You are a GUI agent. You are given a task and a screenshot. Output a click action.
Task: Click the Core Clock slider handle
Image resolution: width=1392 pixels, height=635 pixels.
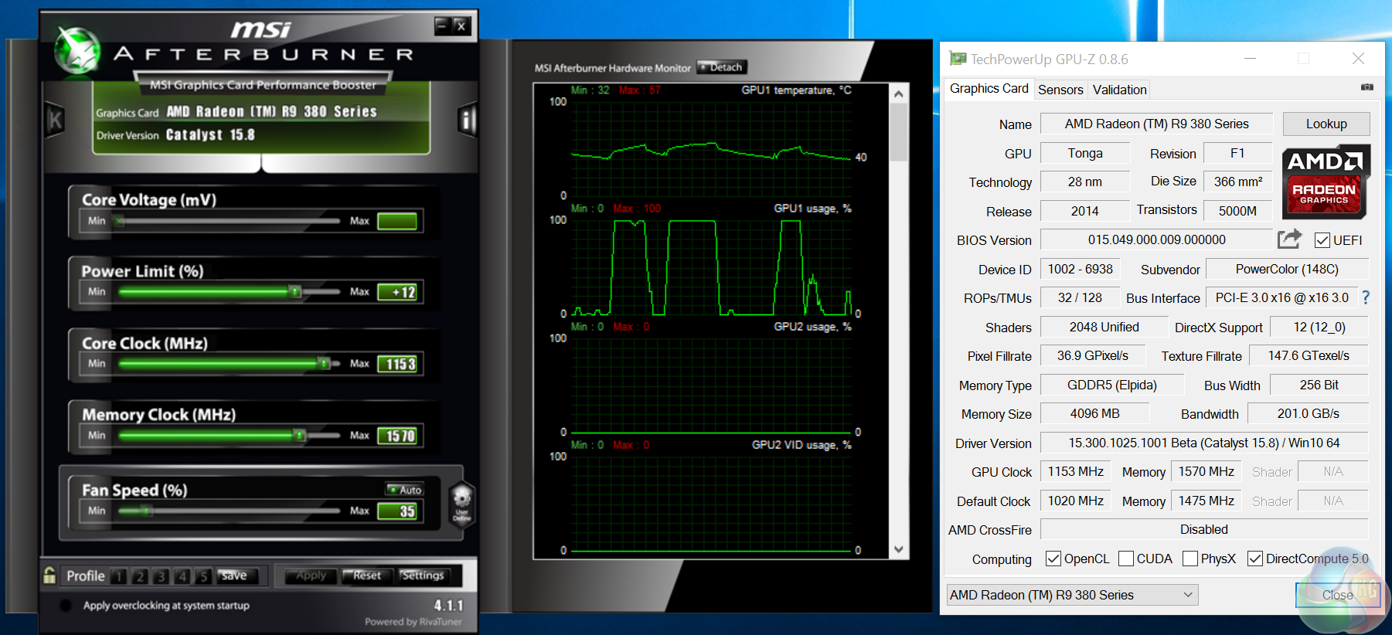click(x=324, y=363)
